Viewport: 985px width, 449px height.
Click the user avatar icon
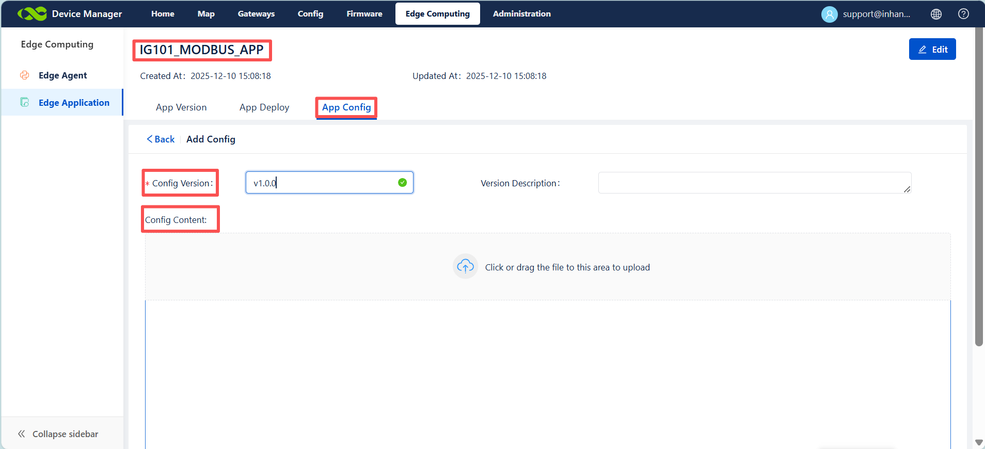tap(829, 14)
